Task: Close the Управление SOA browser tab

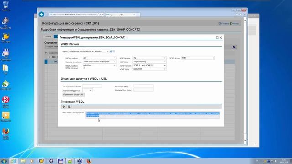Action: point(134,15)
